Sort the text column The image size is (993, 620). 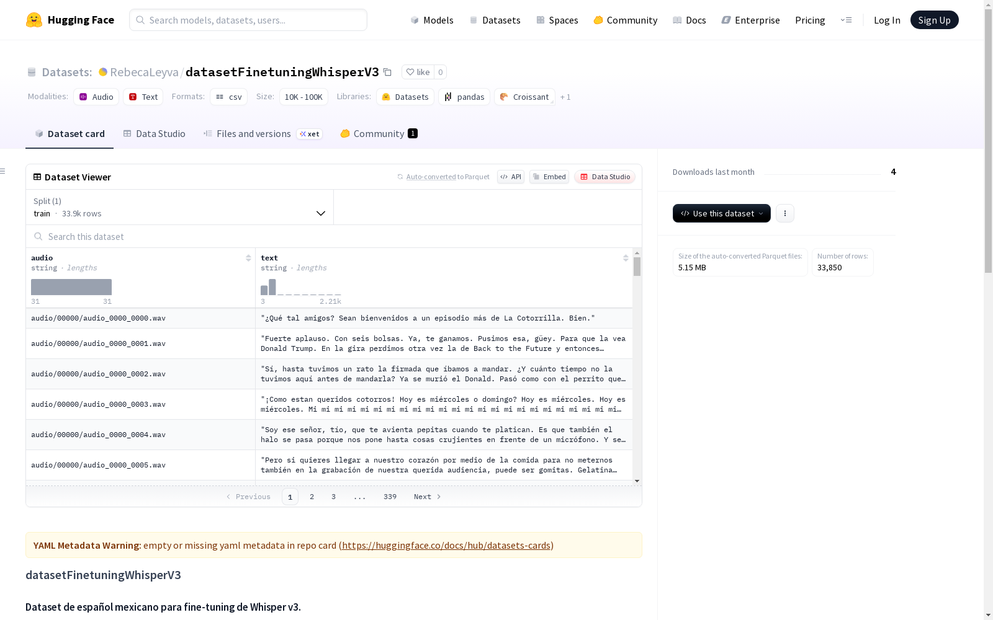tap(626, 258)
